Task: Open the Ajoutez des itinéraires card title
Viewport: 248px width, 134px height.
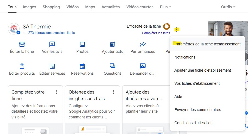Action: [x=144, y=95]
